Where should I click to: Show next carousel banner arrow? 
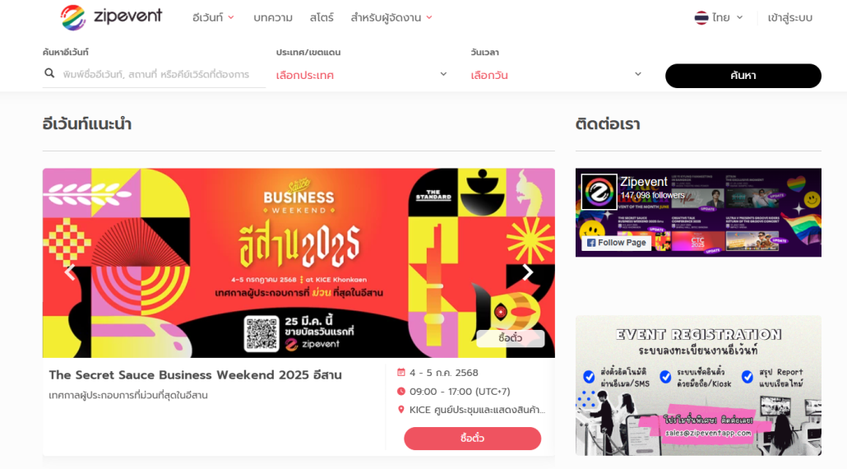tap(527, 272)
